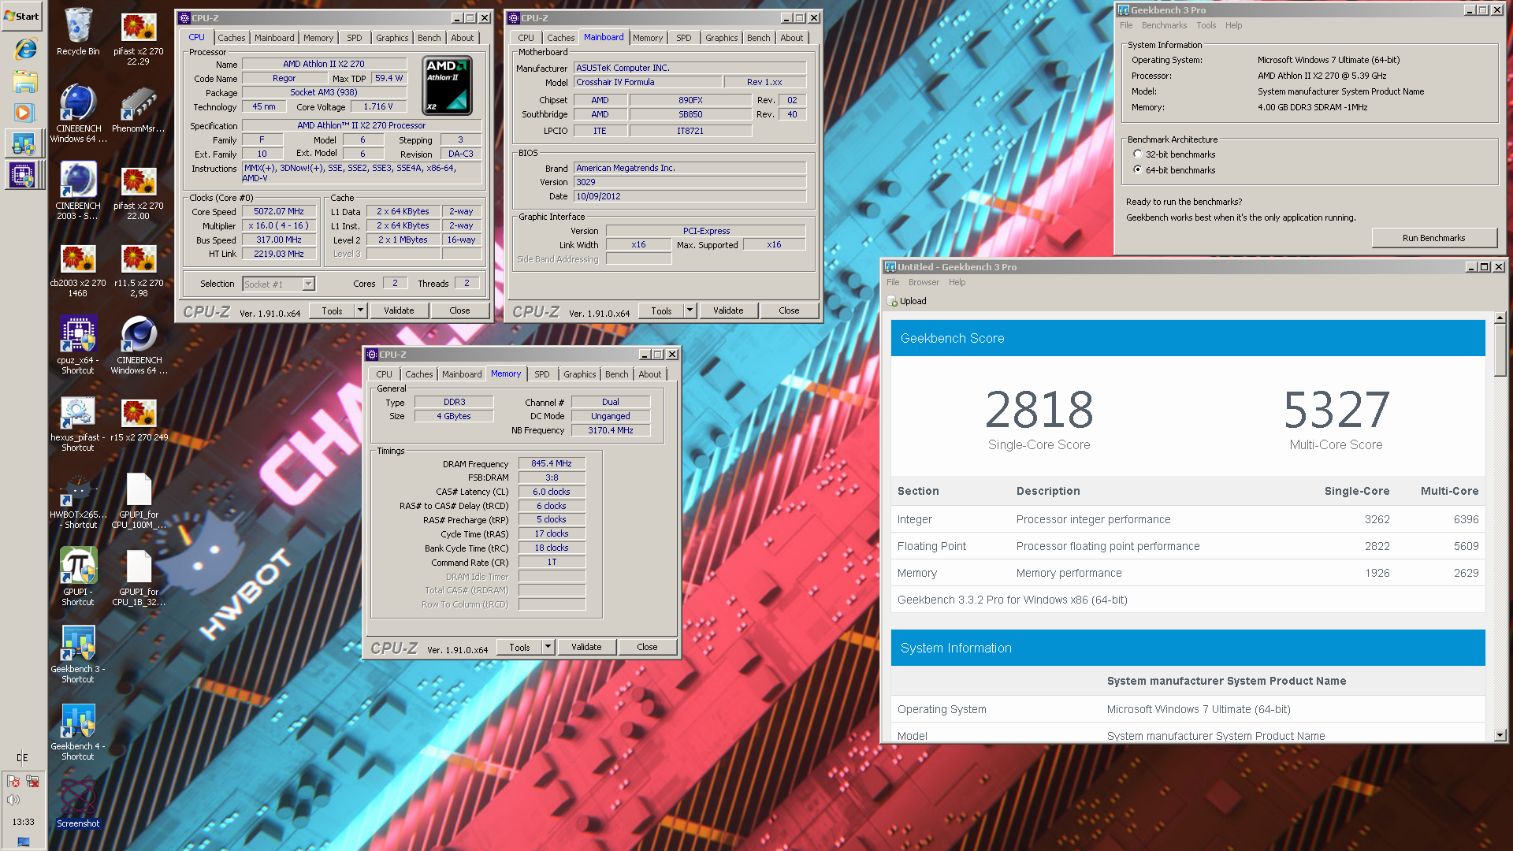Click the Core Speed 5072.07 MHz field

tap(279, 211)
